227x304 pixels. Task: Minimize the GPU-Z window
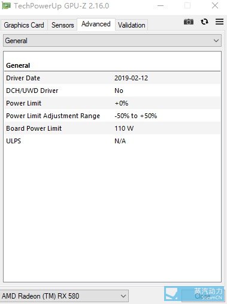click(161, 5)
